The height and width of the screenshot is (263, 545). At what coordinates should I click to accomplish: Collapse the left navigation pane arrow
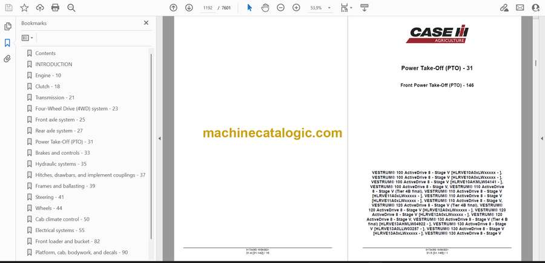pos(159,138)
